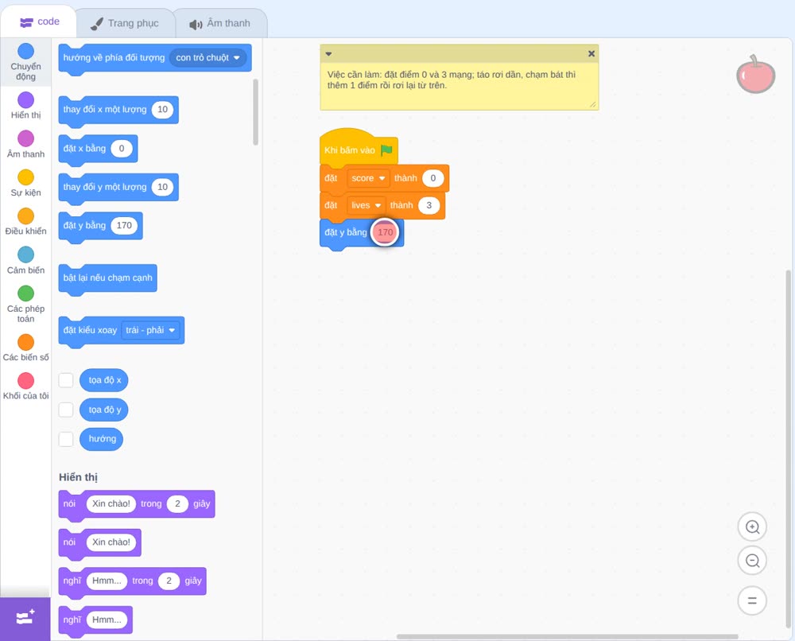Select the Các biến số category circle
795x641 pixels.
coord(26,342)
